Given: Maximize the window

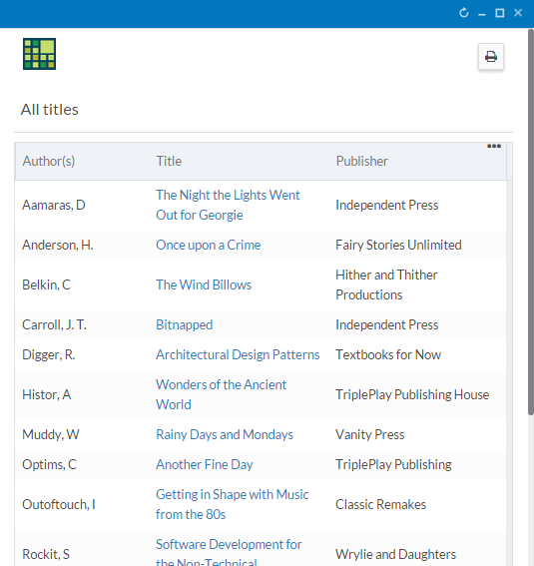Looking at the screenshot, I should (x=500, y=13).
